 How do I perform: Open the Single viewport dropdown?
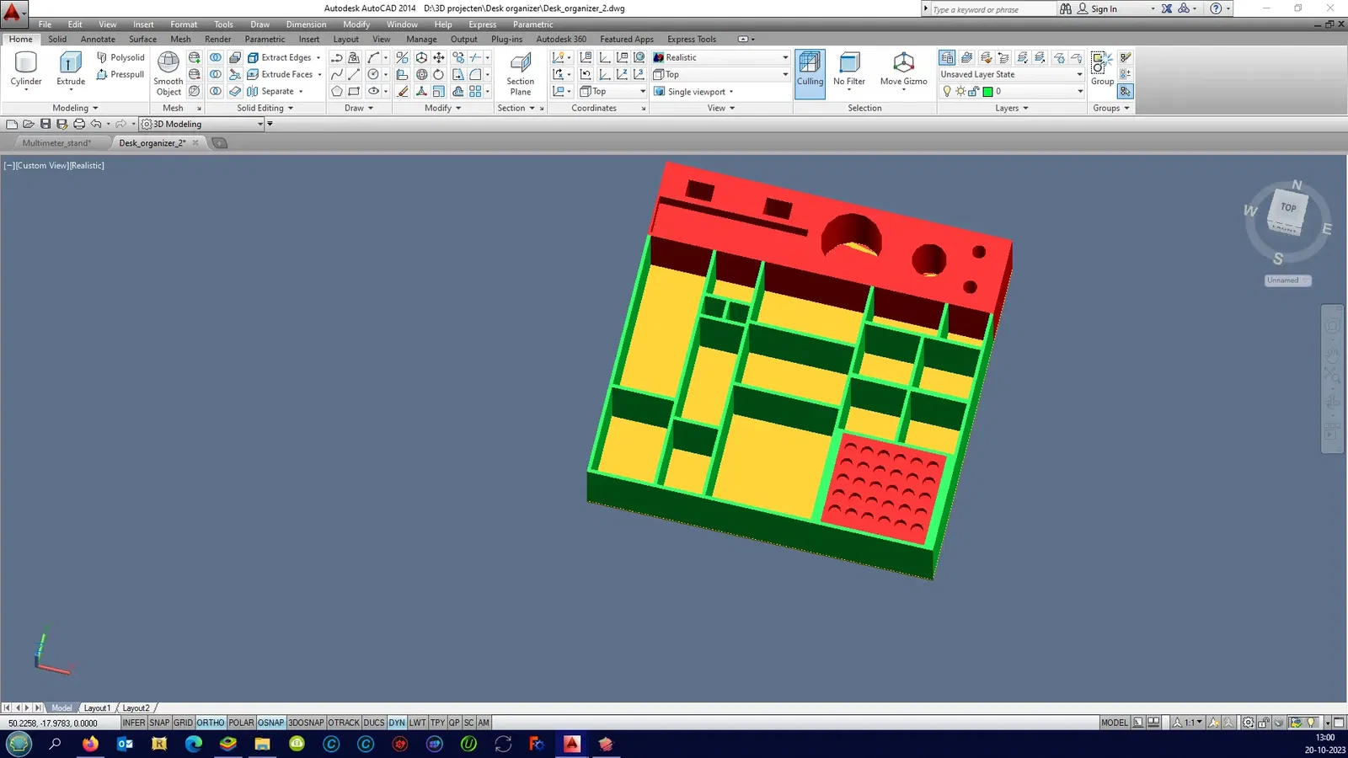coord(694,91)
